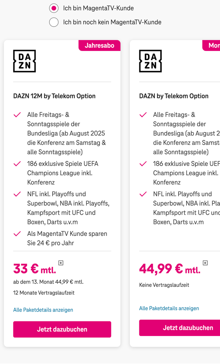Image resolution: width=220 pixels, height=364 pixels.
Task: Select 'Ich bin noch kein MagentaTV-Kunde' option
Action: tap(54, 22)
